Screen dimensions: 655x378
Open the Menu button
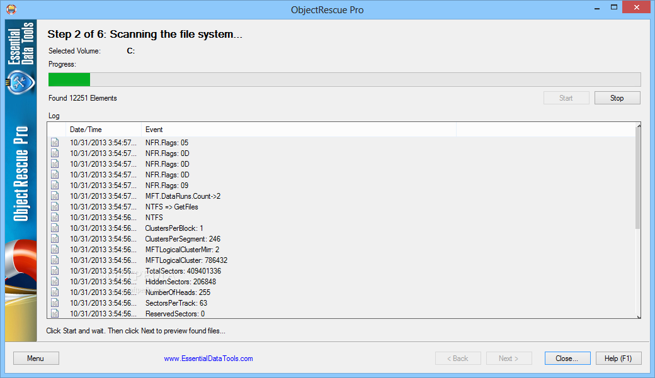(36, 359)
